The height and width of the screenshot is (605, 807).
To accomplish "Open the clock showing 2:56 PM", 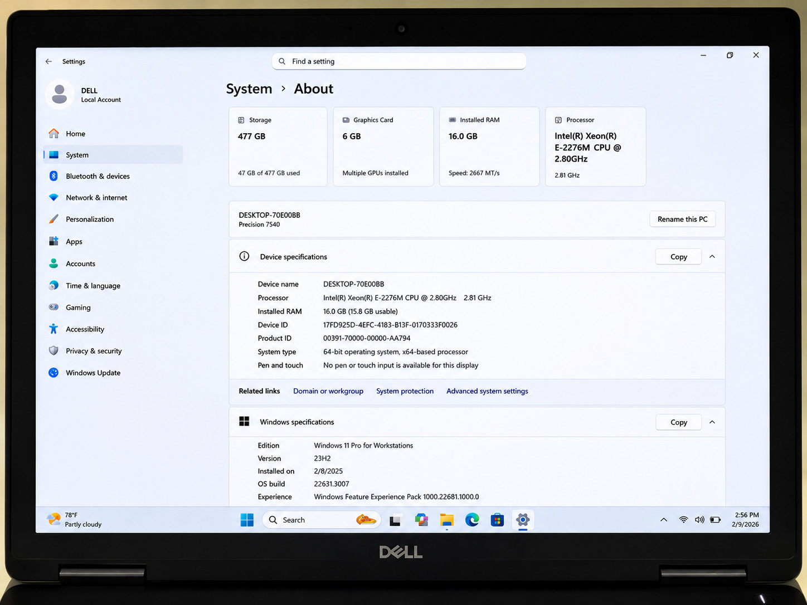I will (x=746, y=520).
